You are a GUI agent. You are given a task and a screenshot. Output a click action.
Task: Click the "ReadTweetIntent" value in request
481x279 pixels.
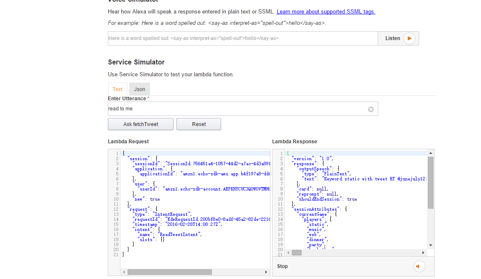click(x=179, y=234)
